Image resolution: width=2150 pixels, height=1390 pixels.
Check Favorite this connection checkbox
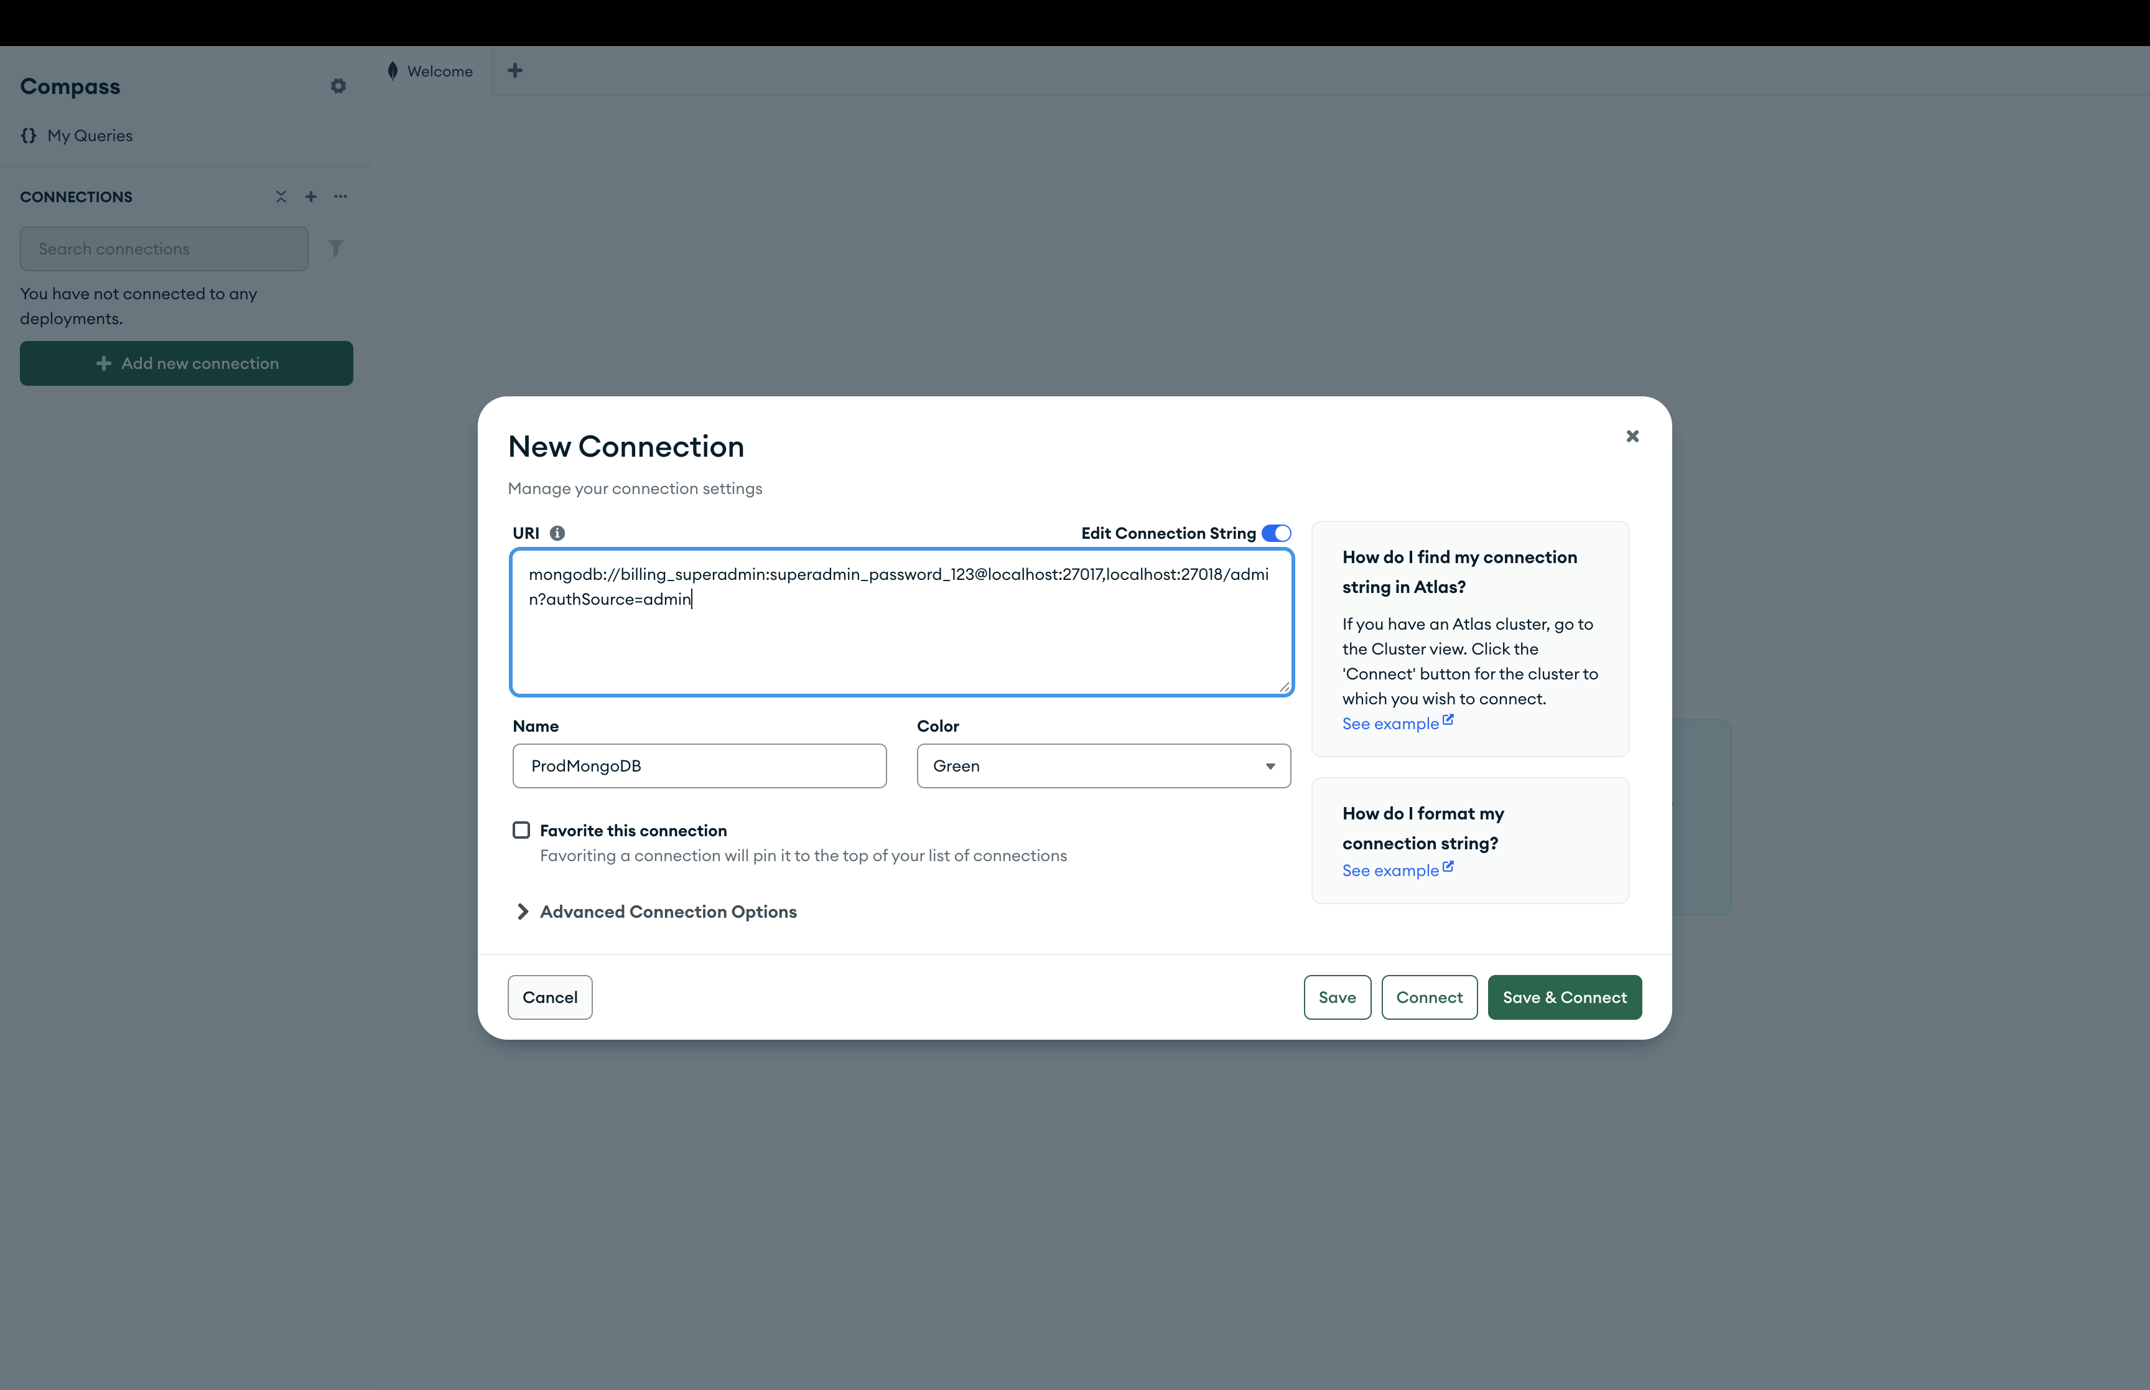tap(521, 831)
